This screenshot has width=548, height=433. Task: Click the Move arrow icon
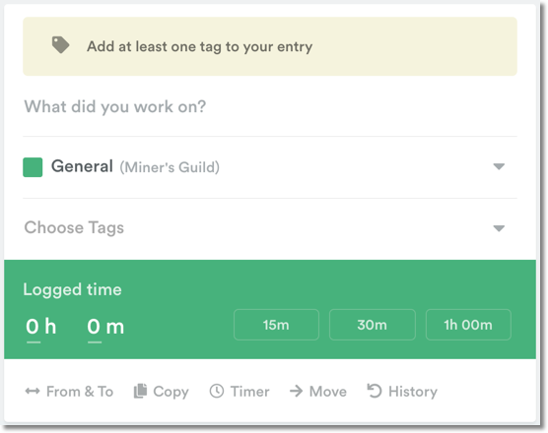click(x=296, y=391)
